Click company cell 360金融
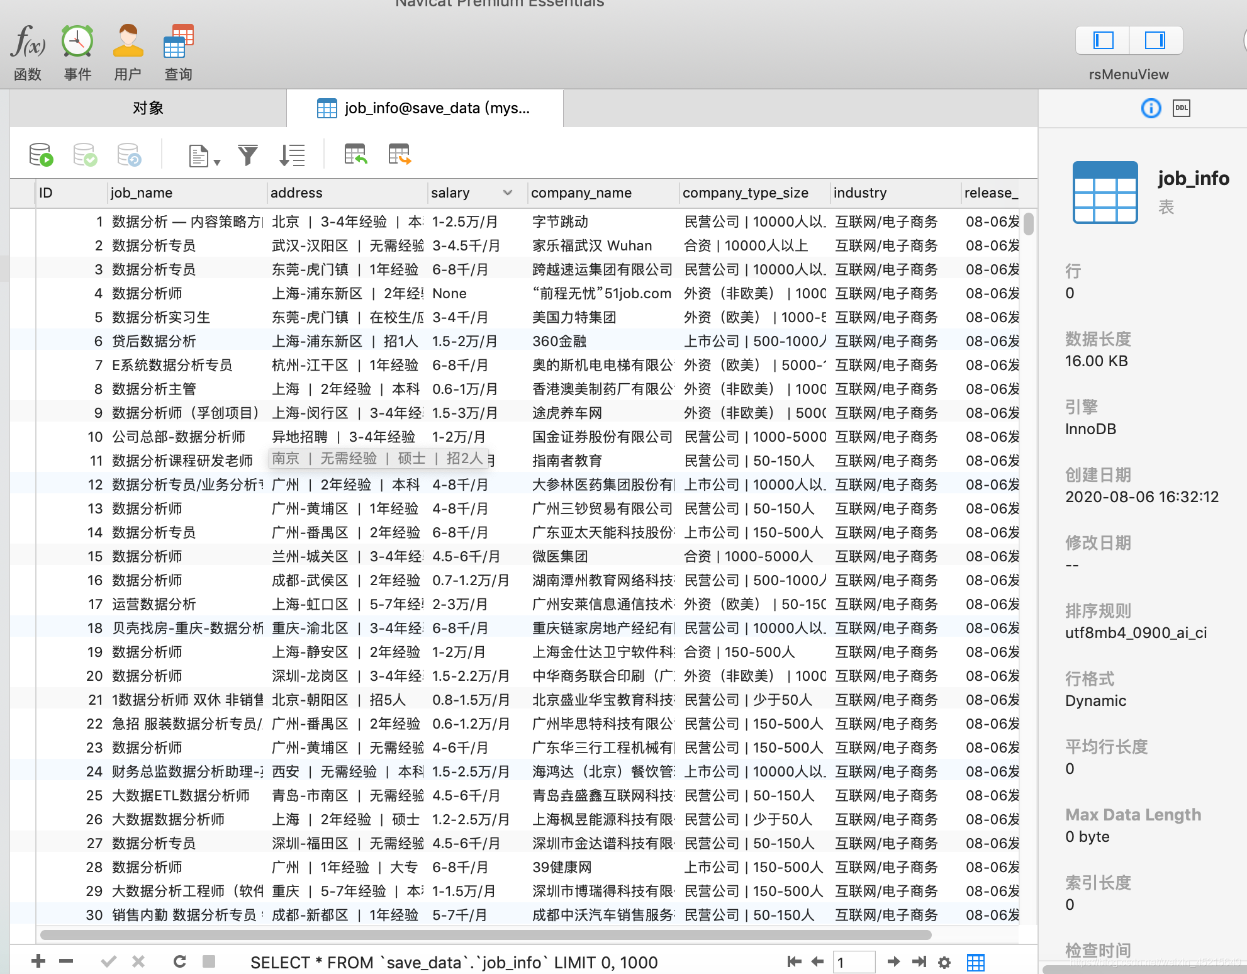 coord(559,341)
